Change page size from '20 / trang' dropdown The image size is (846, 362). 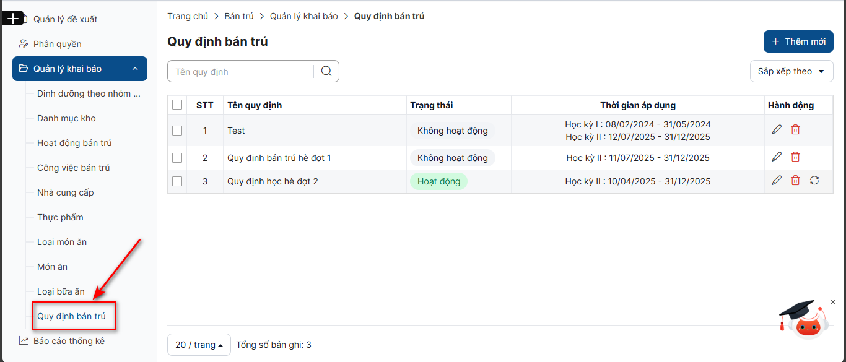click(199, 345)
